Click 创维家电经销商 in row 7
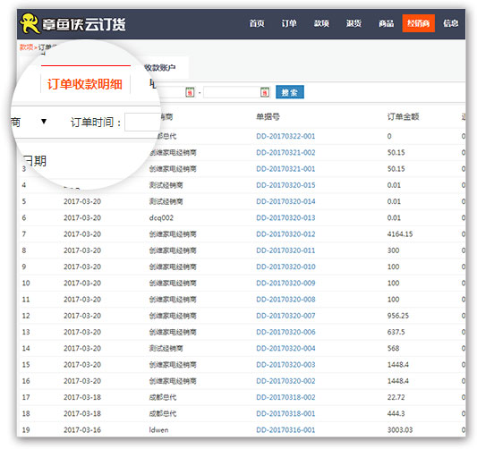The width and height of the screenshot is (477, 449). (x=173, y=234)
